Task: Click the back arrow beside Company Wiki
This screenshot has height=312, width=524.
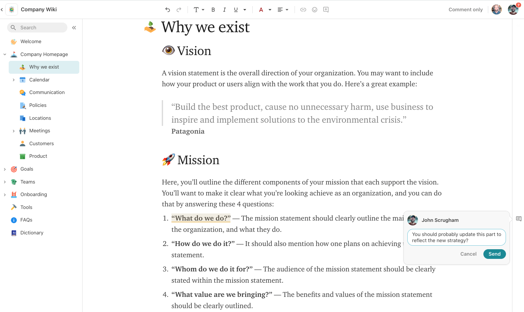Action: (2, 10)
